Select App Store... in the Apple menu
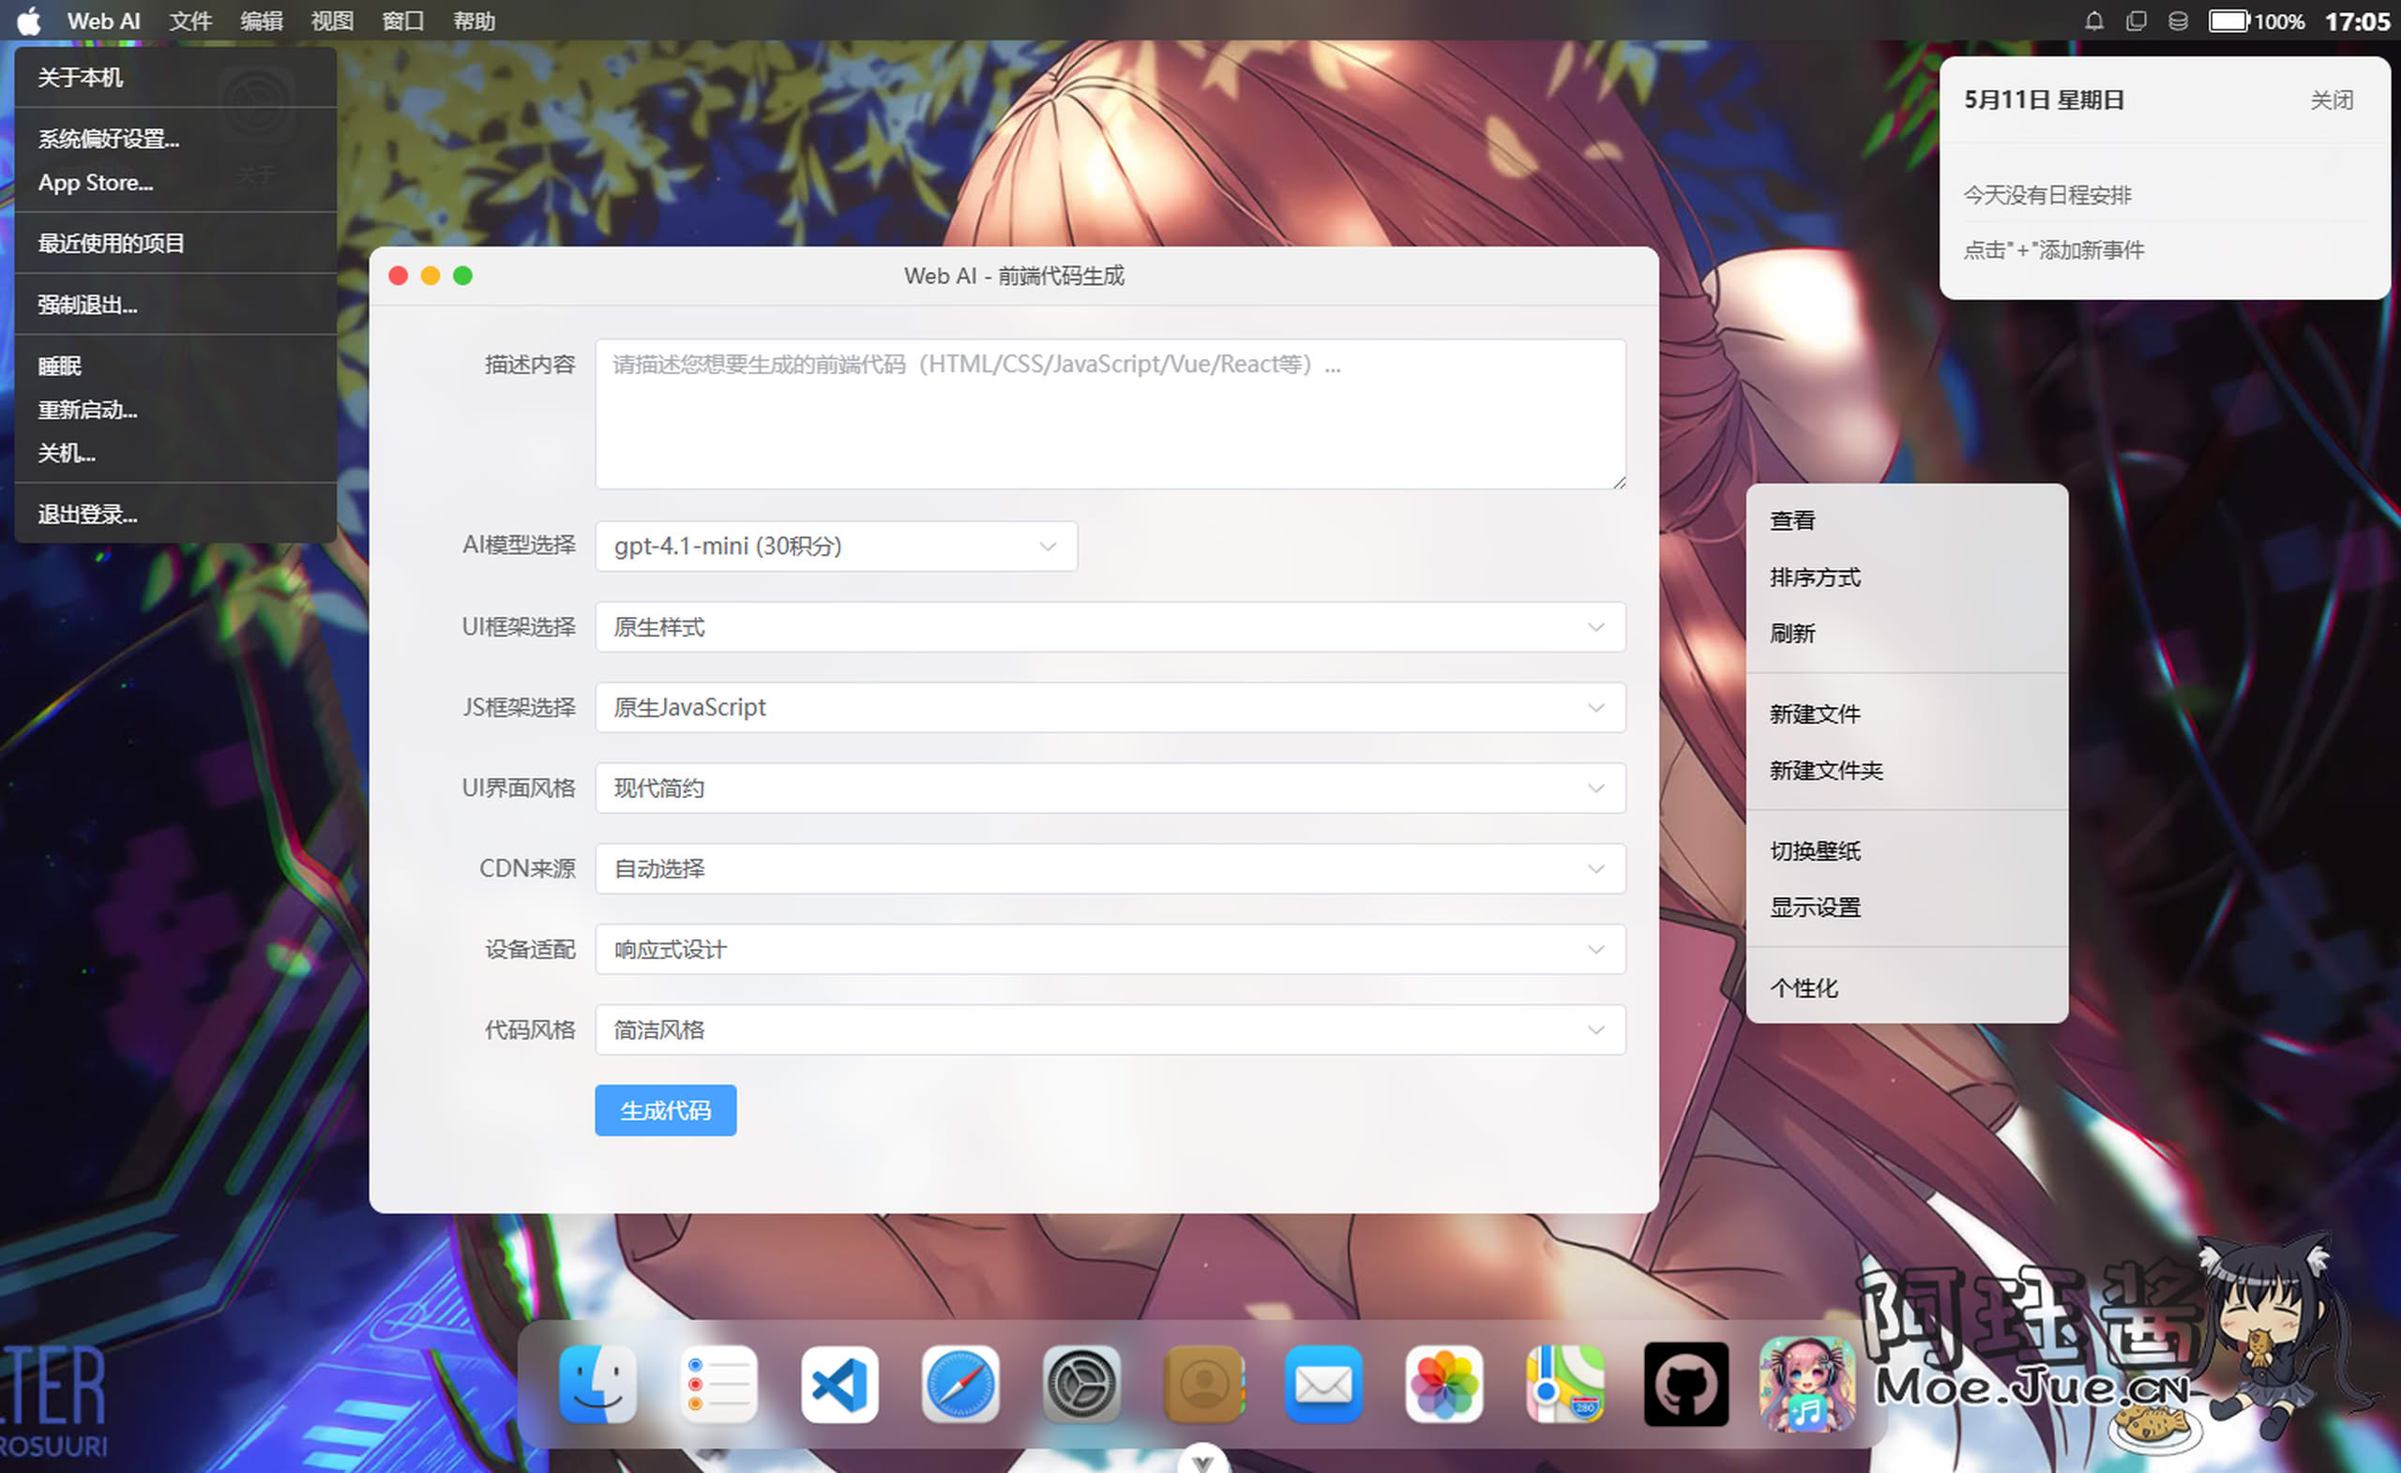2401x1473 pixels. click(x=175, y=182)
